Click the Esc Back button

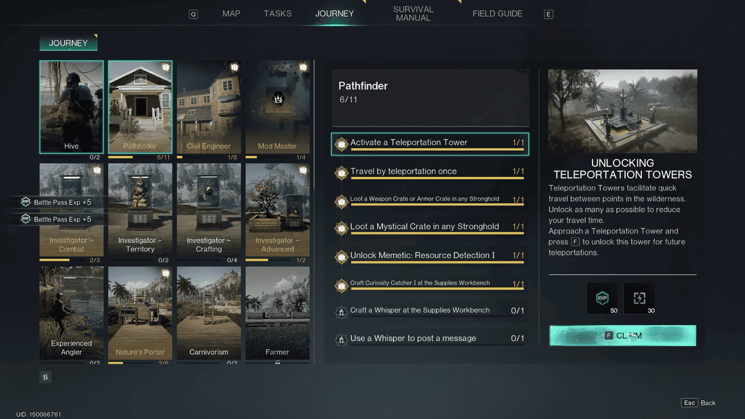[698, 403]
